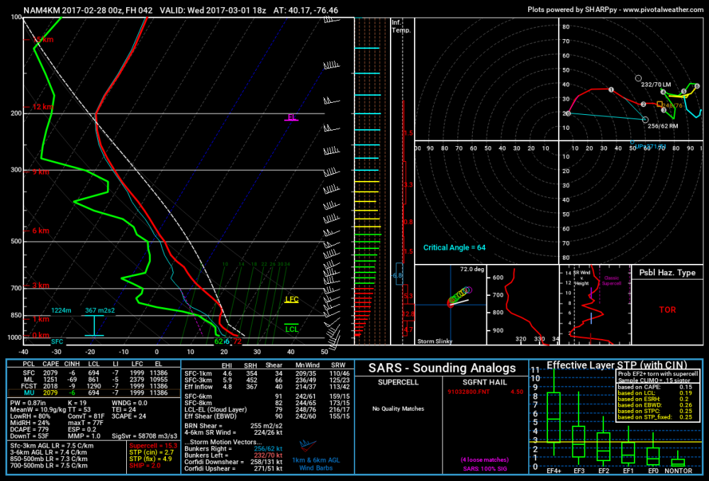Click the EF4+ box plot
This screenshot has width=709, height=481.
pos(554,417)
